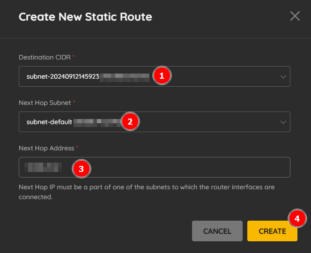The height and width of the screenshot is (253, 311).
Task: Click the red step 4 marker
Action: tap(297, 218)
